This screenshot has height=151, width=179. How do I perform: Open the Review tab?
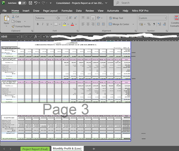pos(90,11)
